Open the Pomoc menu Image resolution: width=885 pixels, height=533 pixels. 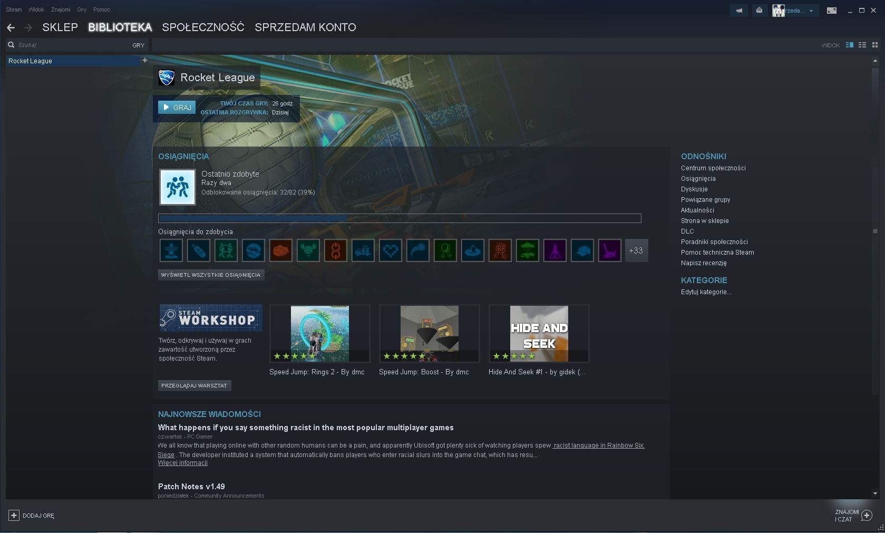[x=102, y=9]
